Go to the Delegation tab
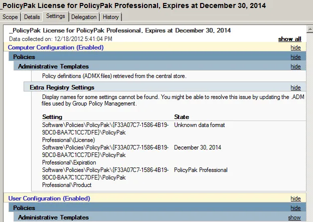This screenshot has height=222, width=313. click(84, 16)
